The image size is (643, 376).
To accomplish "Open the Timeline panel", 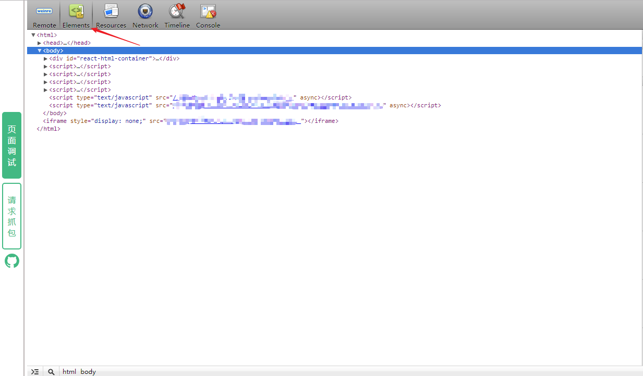I will click(x=177, y=16).
